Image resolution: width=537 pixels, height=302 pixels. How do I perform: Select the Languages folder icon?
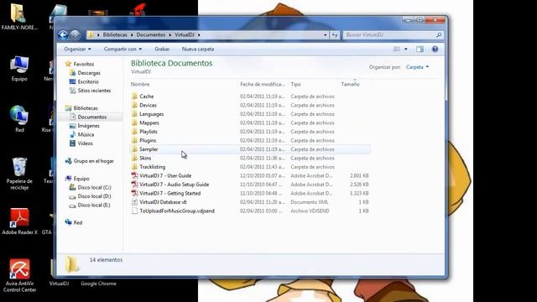tap(134, 114)
